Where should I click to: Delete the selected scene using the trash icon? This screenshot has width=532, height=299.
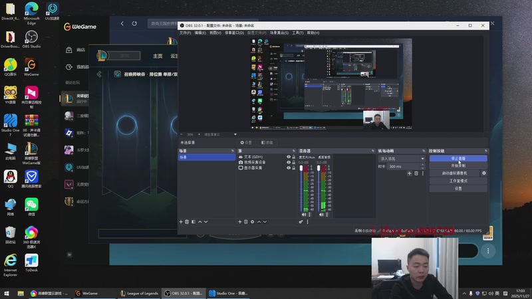pos(187,222)
